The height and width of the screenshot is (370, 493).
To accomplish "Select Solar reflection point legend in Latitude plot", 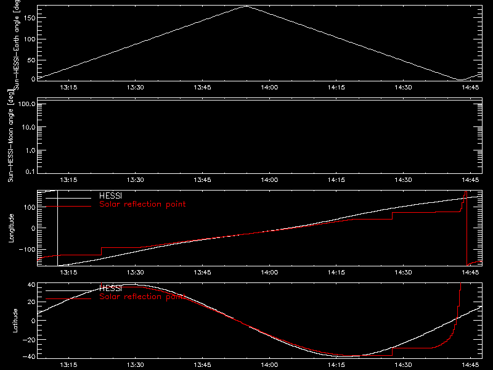I will pos(142,297).
